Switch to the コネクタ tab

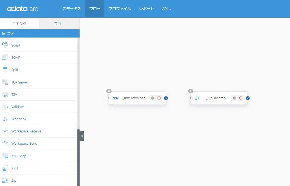[19, 24]
